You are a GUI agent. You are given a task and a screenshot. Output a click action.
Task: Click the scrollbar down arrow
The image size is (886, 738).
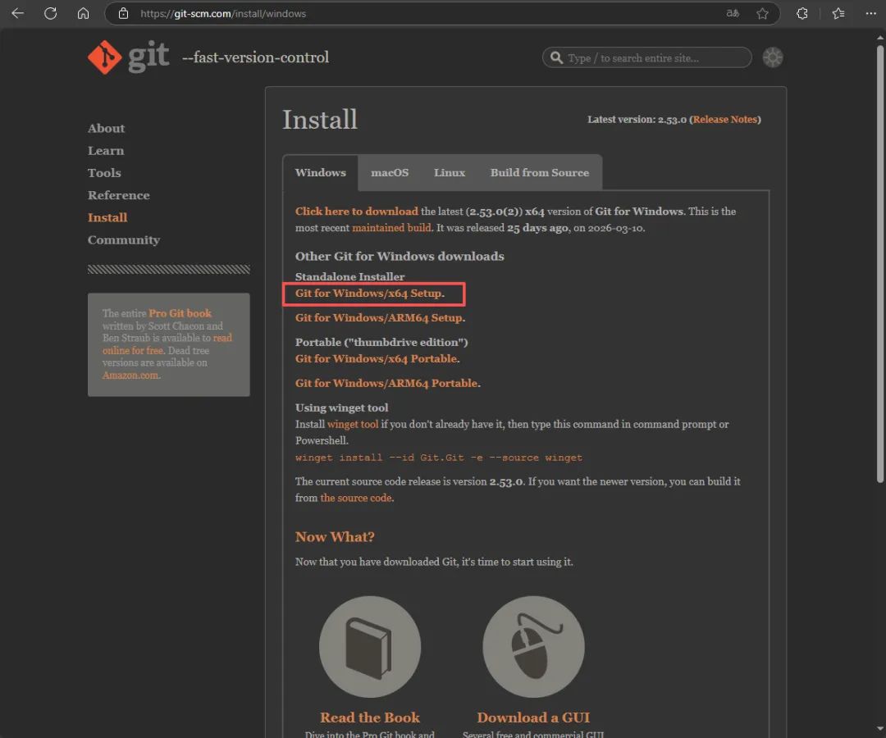pos(879,729)
